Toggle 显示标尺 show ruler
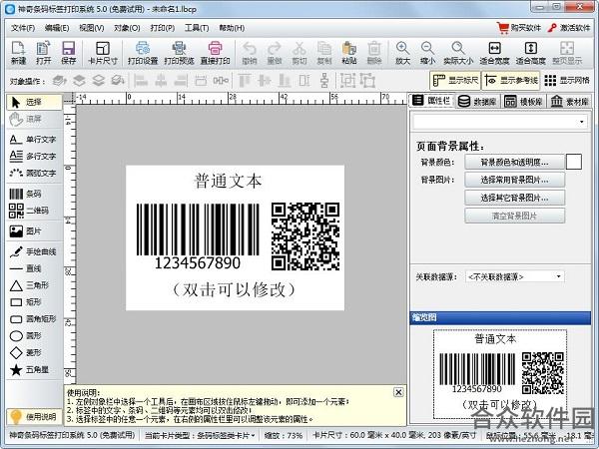The width and height of the screenshot is (599, 449). point(455,80)
